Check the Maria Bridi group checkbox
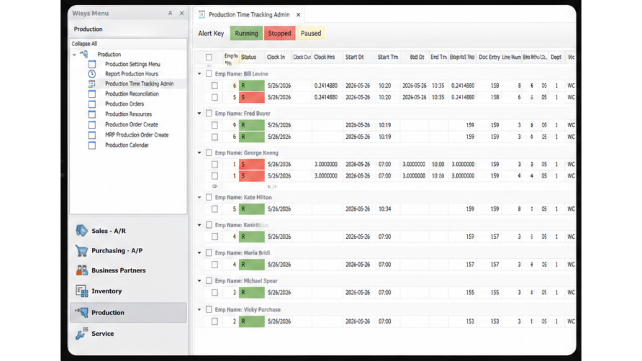The width and height of the screenshot is (642, 361). (x=209, y=253)
